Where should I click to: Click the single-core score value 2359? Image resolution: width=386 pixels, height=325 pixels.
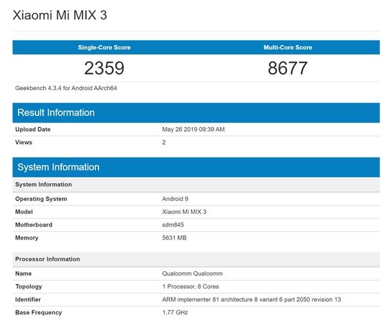tap(104, 68)
